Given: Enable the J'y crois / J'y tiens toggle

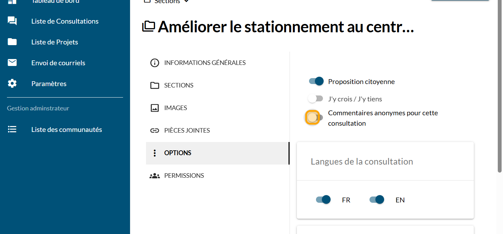Looking at the screenshot, I should (x=315, y=99).
